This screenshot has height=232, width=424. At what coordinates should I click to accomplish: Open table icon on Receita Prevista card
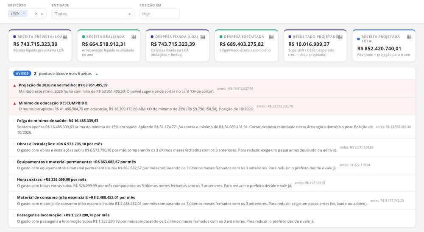pos(65,37)
